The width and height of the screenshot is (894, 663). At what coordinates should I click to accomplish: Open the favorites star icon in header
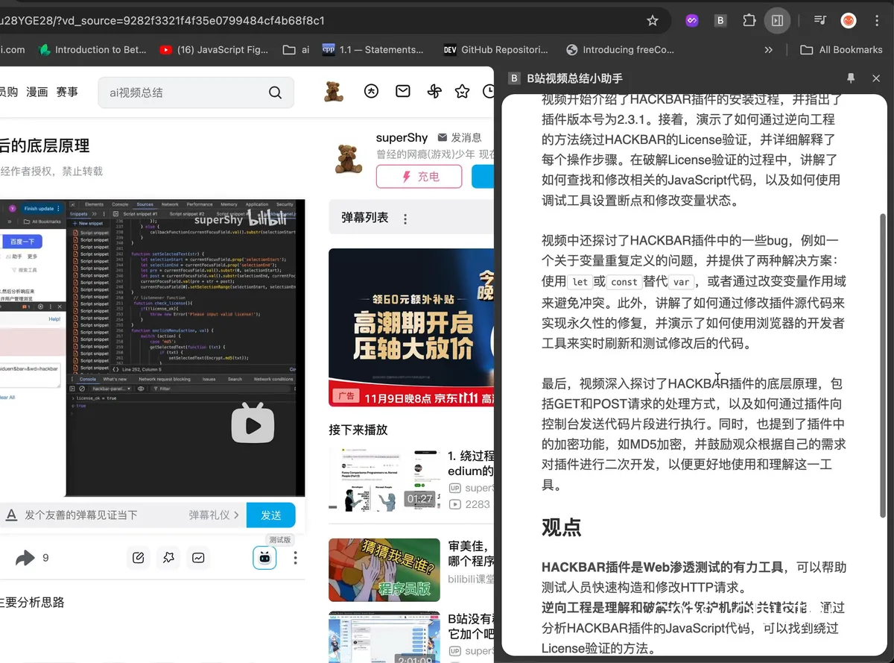462,92
